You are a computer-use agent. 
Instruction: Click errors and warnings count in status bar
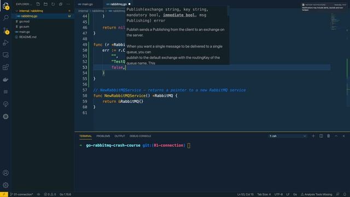click(50, 194)
